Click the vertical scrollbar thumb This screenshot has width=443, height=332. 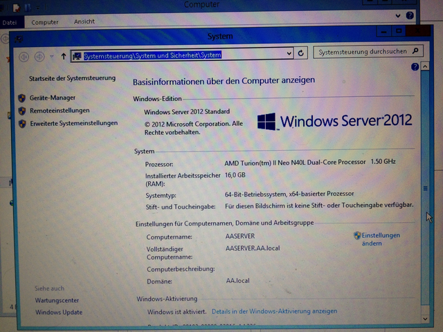(425, 187)
